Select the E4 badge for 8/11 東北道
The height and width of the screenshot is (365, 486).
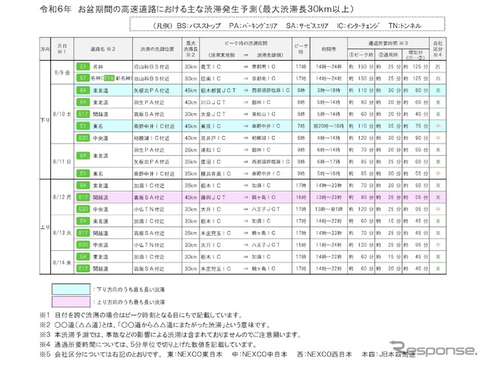(83, 155)
